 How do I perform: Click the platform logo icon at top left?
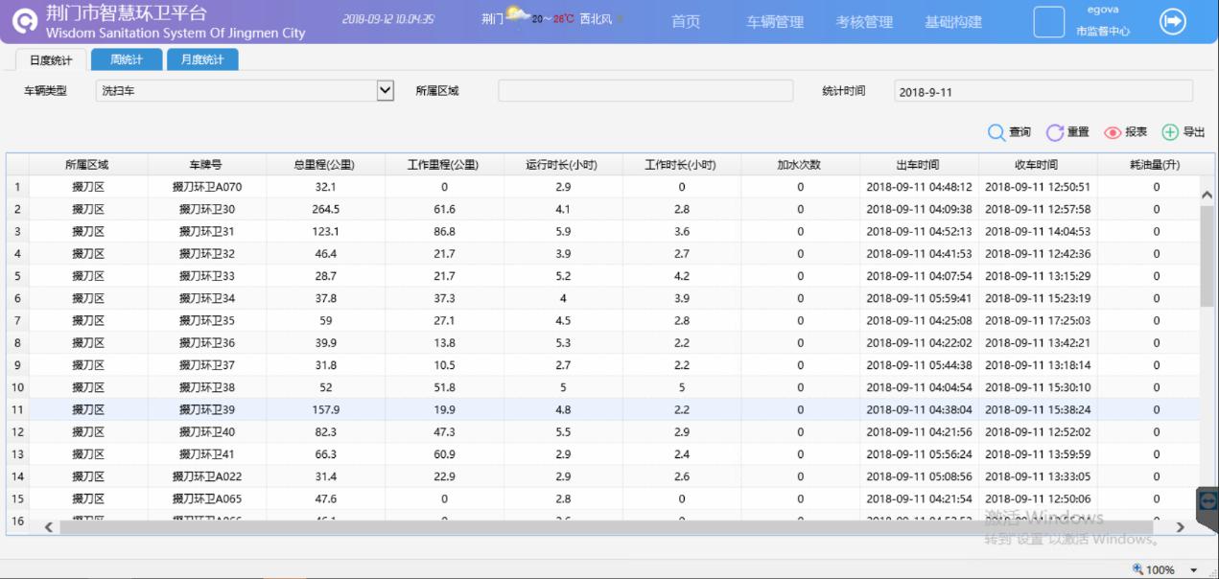(26, 23)
